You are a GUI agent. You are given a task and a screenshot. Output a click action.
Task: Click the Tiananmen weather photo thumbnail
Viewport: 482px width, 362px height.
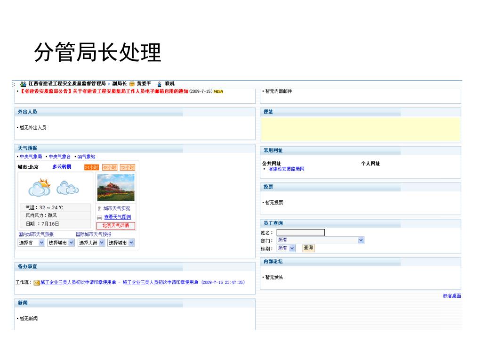pyautogui.click(x=116, y=188)
